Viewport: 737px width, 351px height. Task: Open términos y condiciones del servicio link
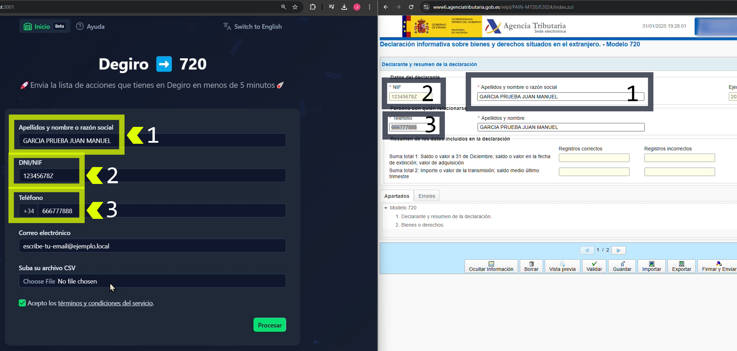[105, 303]
